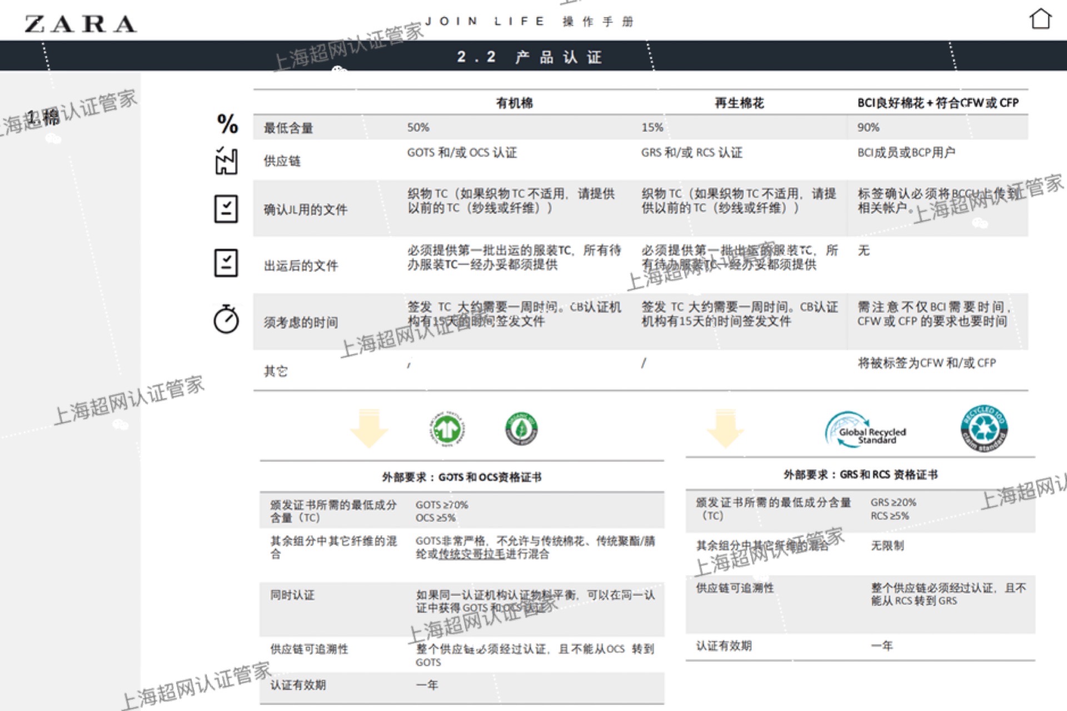The width and height of the screenshot is (1067, 711).
Task: Click the 供应链 row label
Action: point(282,161)
